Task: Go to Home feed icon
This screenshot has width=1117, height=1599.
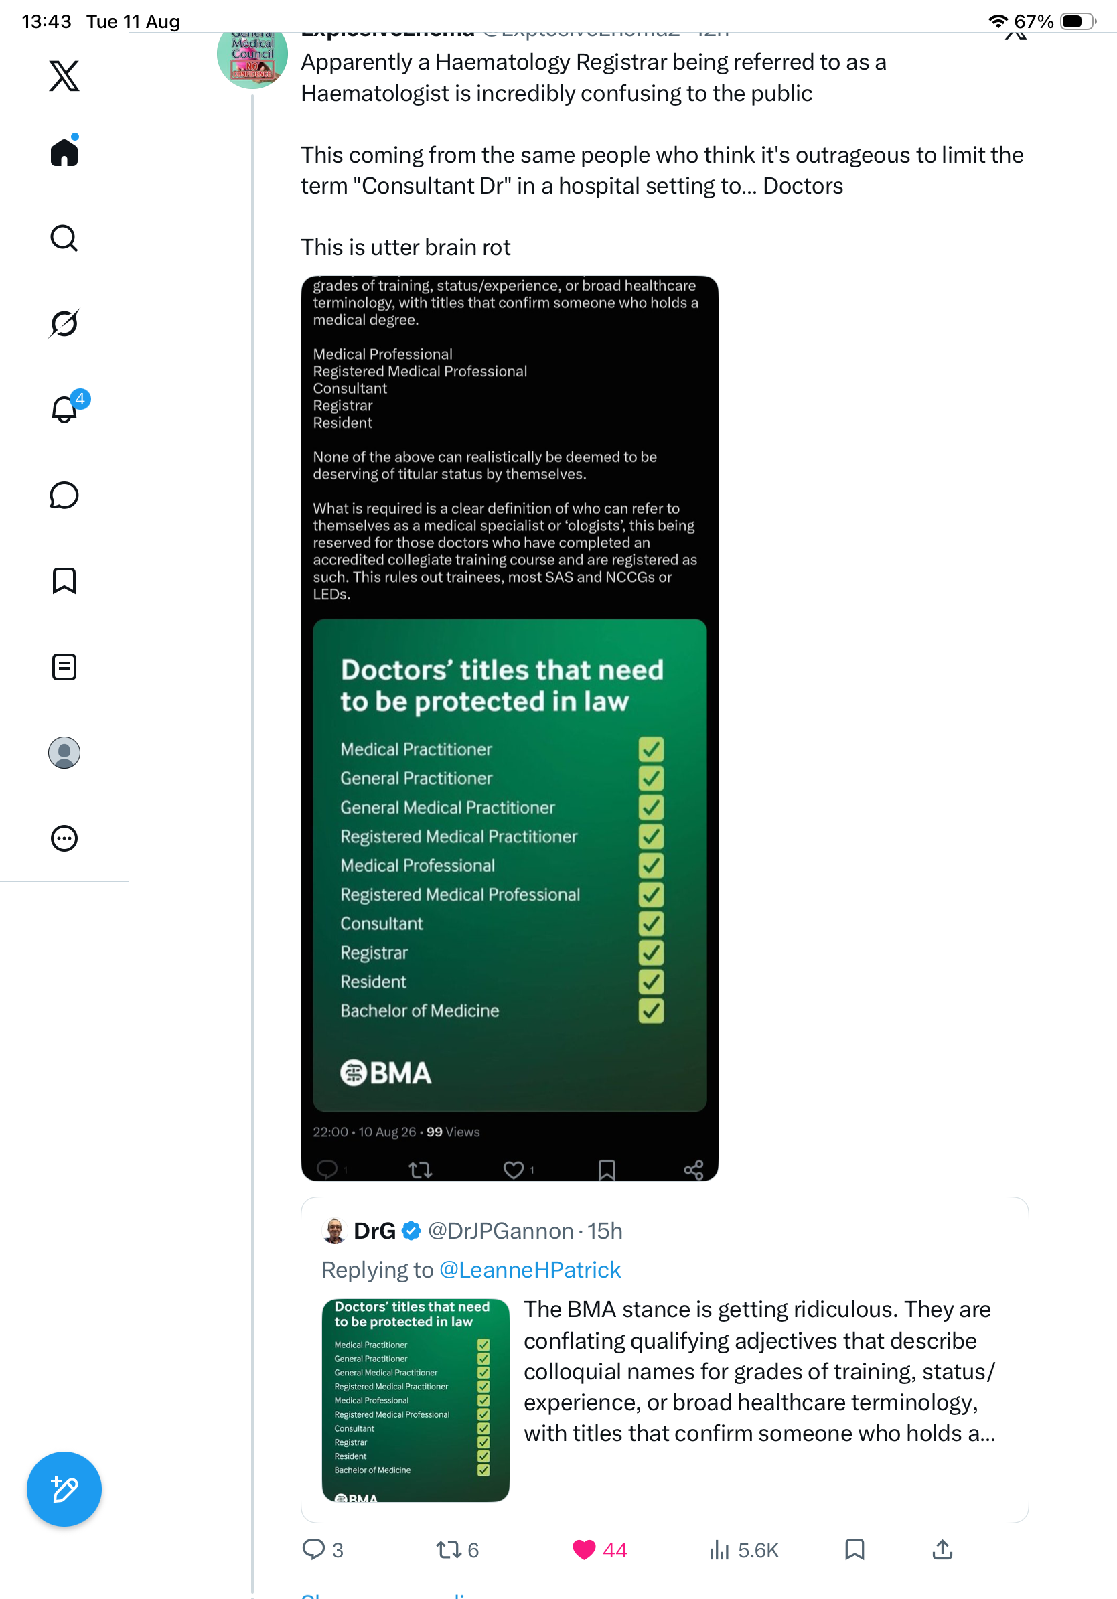Action: (64, 152)
